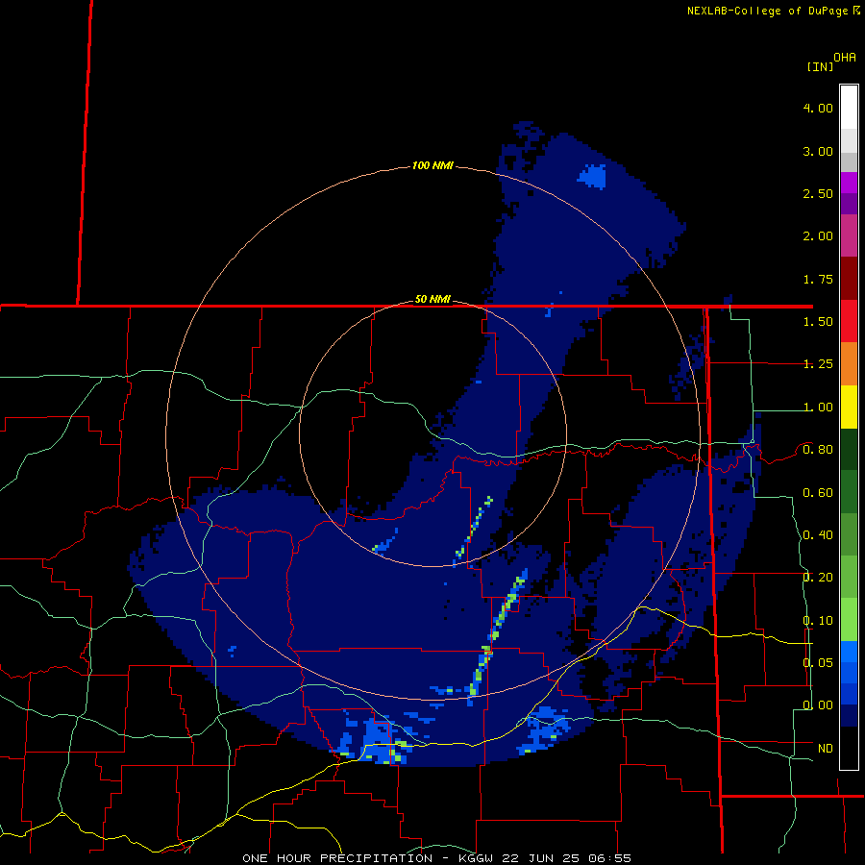Click the 100 NMI range ring label

(x=432, y=165)
